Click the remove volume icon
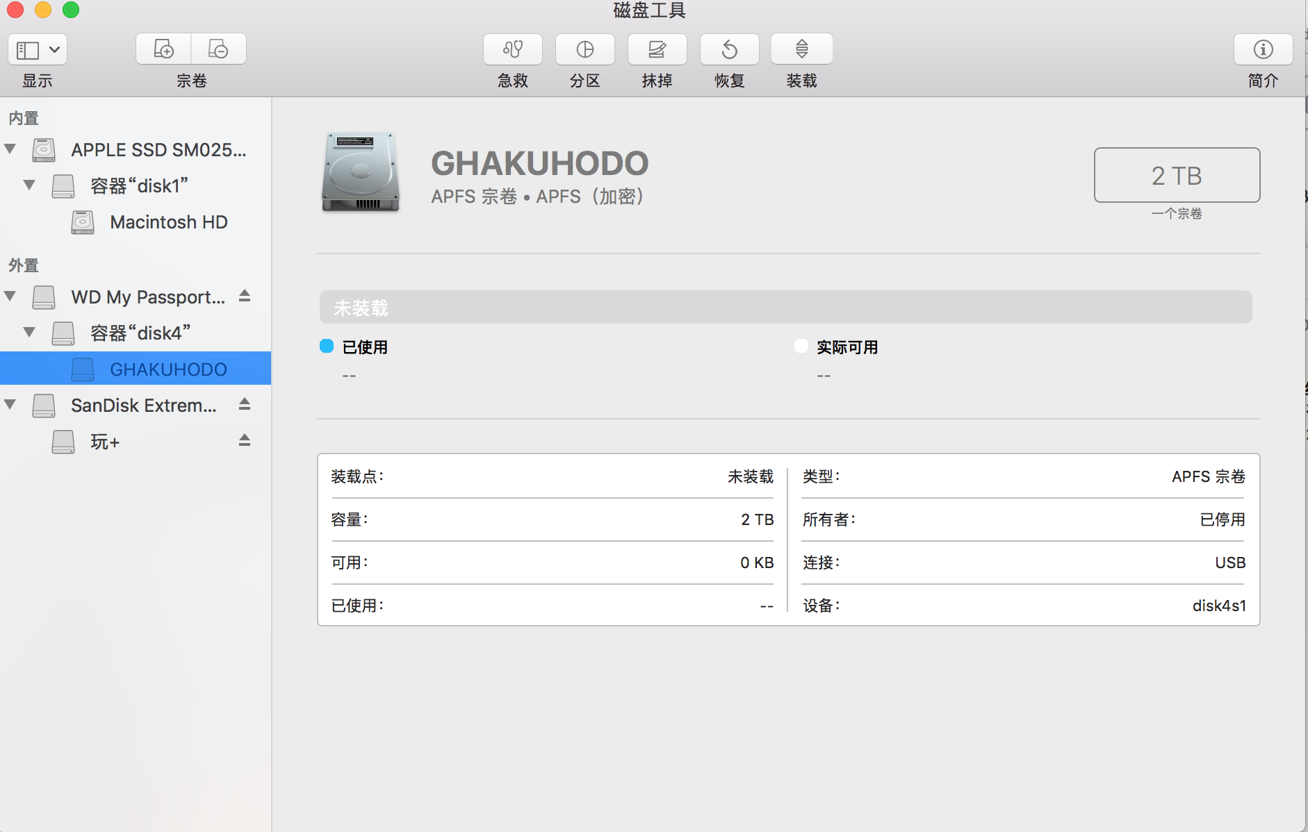 218,49
